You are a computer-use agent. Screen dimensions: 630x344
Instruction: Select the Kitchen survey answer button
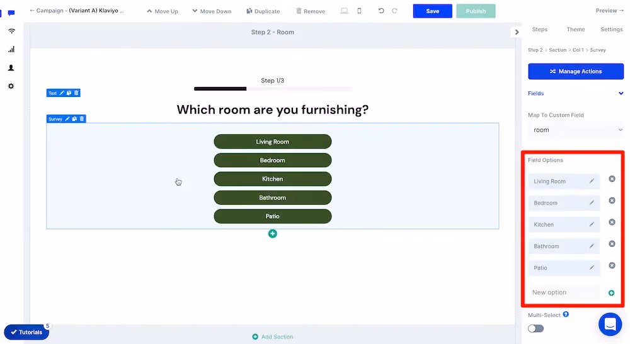point(272,179)
